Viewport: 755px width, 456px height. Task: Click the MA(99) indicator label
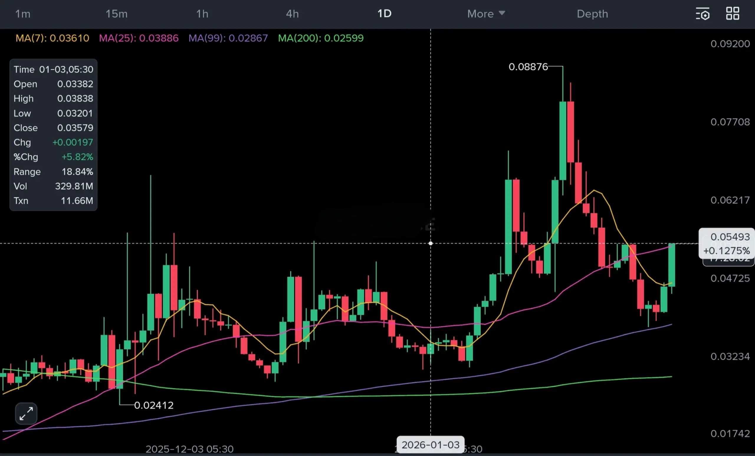[228, 38]
